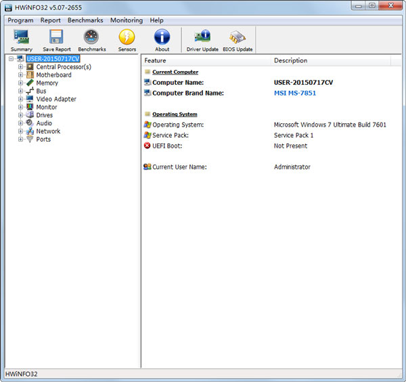Click the Memory stick tree icon

click(30, 83)
